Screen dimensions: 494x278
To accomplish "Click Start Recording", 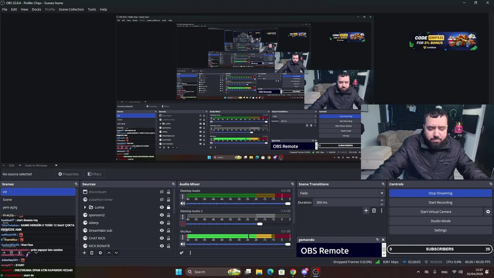I will pos(440,202).
